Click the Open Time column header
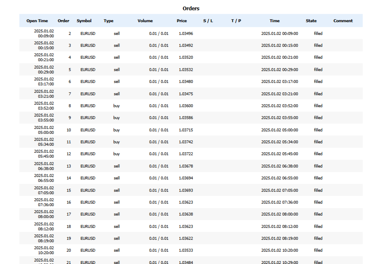This screenshot has width=373, height=264. (37, 21)
